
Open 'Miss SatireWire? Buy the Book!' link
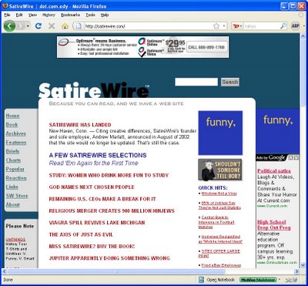(x=92, y=246)
